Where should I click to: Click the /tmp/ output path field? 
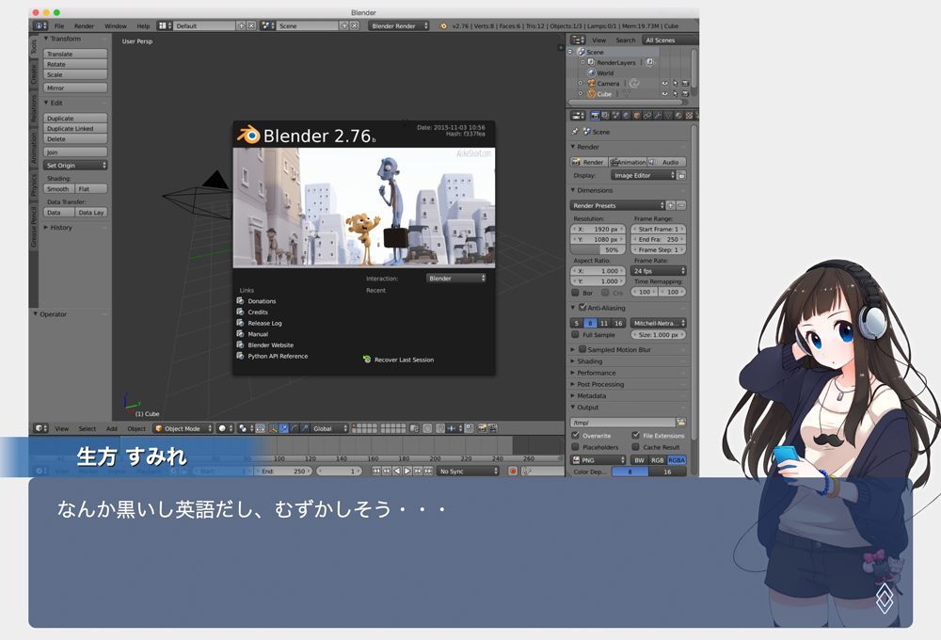pos(622,422)
